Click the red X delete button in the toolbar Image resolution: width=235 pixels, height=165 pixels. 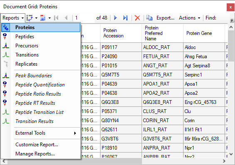pyautogui.click(x=137, y=18)
